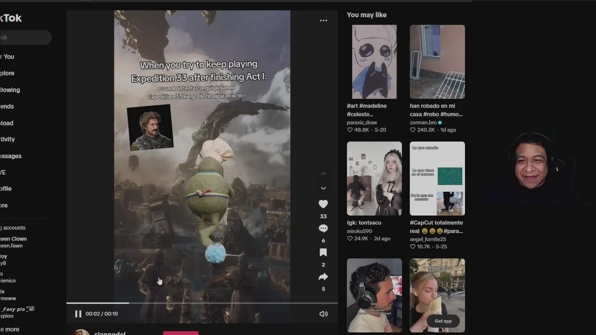Image resolution: width=596 pixels, height=335 pixels.
Task: Open paraxis_draw author link
Action: click(362, 123)
